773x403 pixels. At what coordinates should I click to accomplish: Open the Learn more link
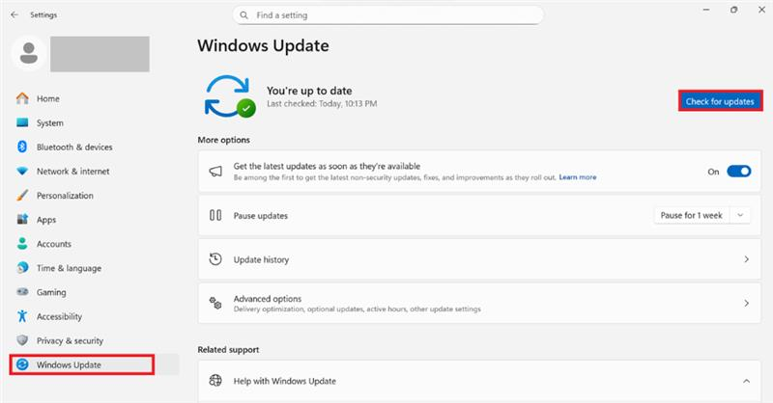pos(577,177)
